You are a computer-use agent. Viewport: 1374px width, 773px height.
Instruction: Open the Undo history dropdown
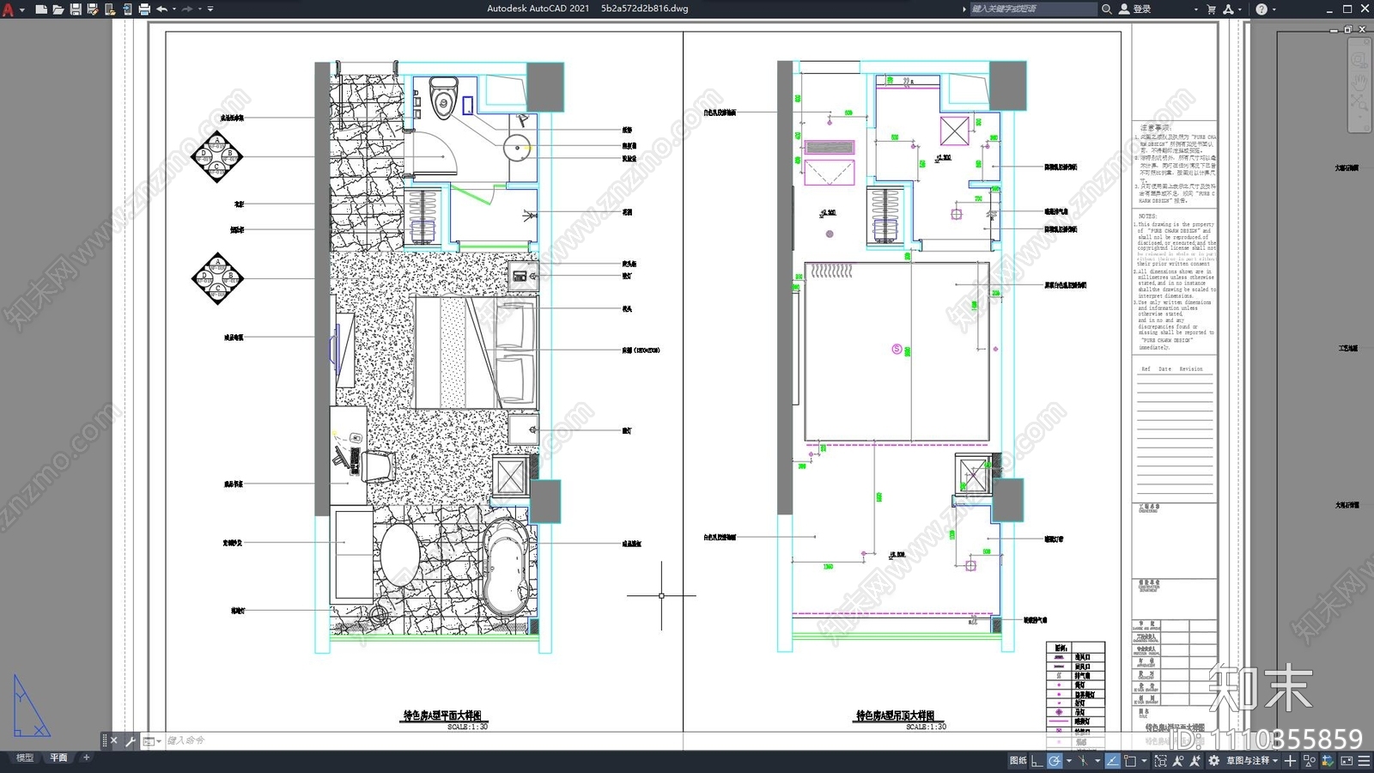click(174, 9)
